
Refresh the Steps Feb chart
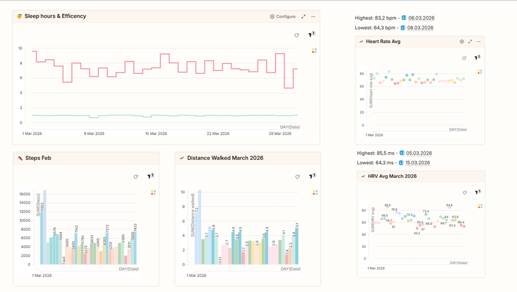pos(136,177)
